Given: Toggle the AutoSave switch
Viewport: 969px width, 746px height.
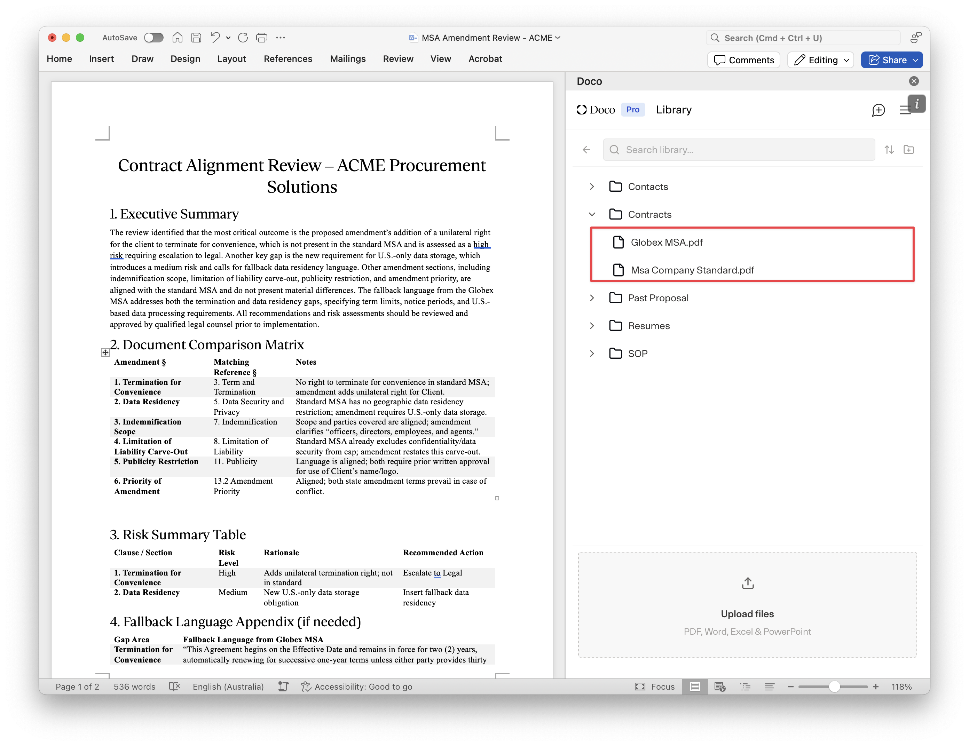Looking at the screenshot, I should point(153,38).
